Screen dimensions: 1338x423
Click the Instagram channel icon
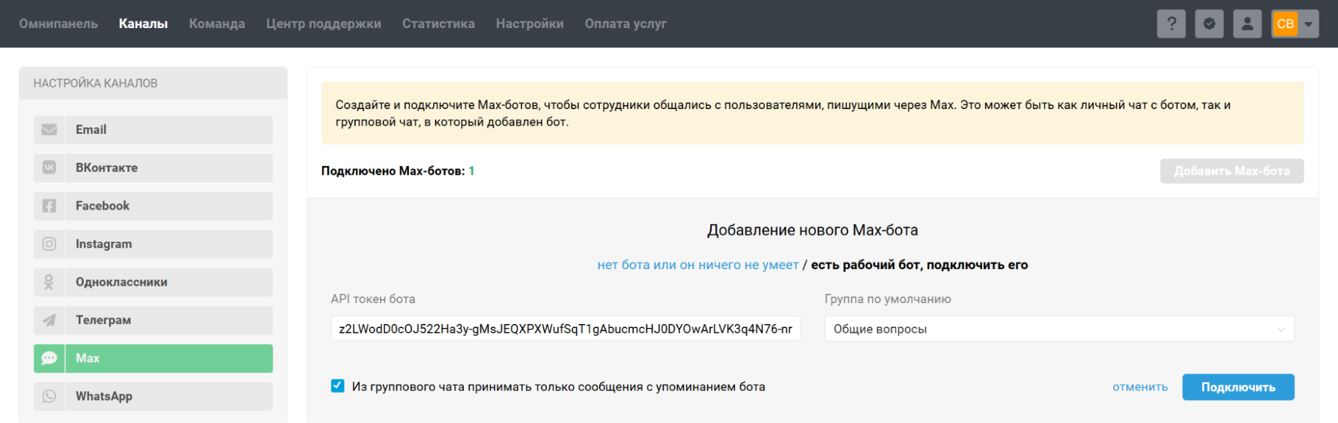point(50,244)
